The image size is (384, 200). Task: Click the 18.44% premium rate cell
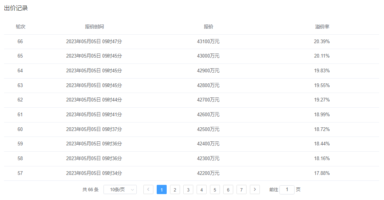[322, 144]
